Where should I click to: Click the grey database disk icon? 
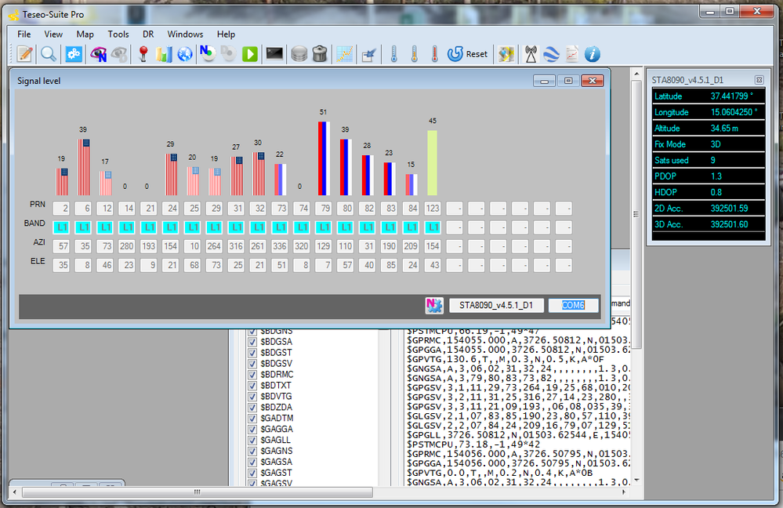[x=299, y=54]
